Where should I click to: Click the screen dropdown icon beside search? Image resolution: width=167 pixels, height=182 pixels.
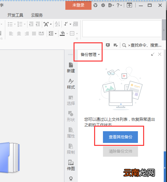point(116,45)
